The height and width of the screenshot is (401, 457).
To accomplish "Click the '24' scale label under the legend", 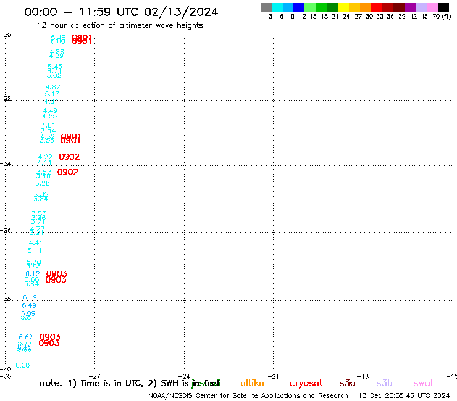I will coord(346,17).
